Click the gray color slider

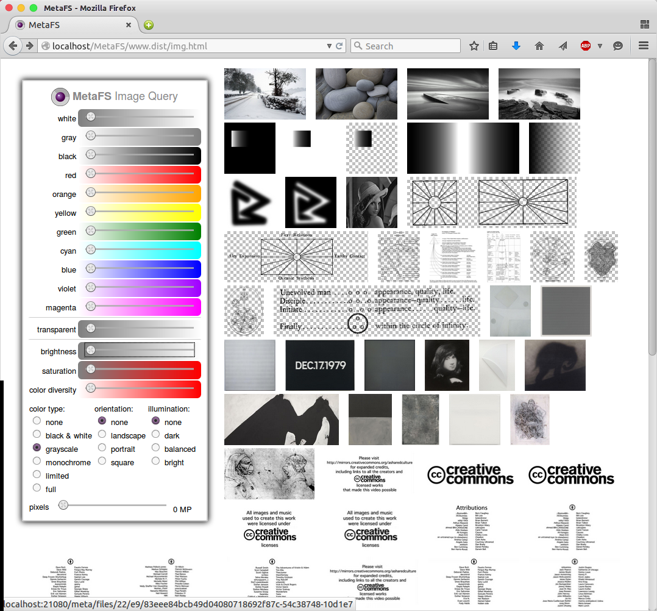[x=140, y=136]
